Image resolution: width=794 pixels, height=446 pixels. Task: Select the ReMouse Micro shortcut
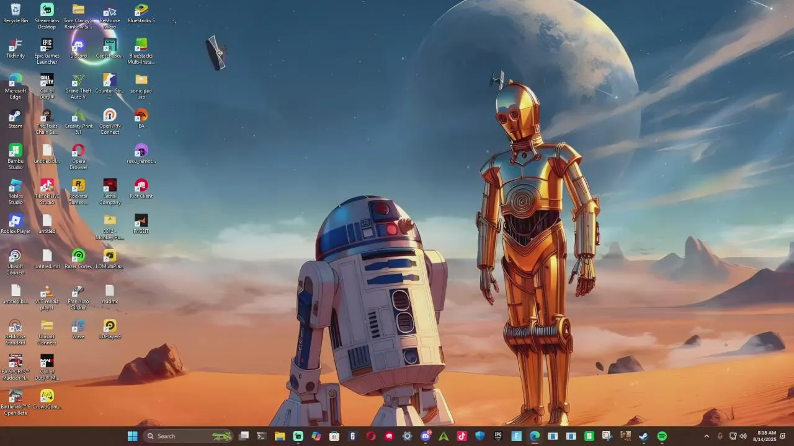tap(110, 16)
